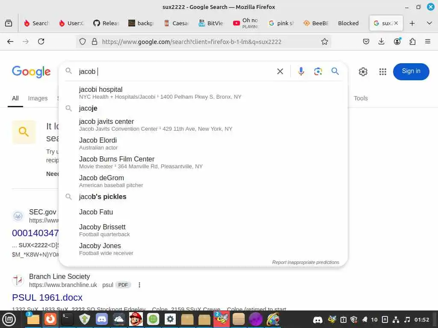Viewport: 438px width, 328px height.
Task: Expand the list all tabs dropdown
Action: (x=429, y=23)
